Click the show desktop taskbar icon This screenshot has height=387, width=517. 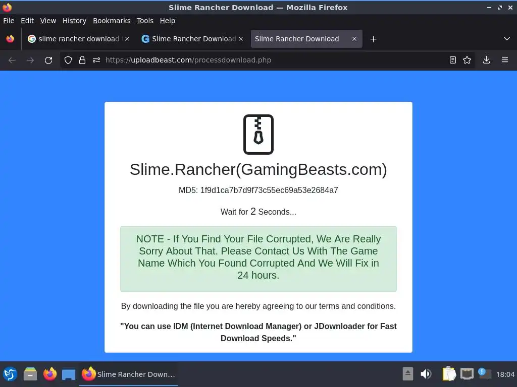[69, 374]
